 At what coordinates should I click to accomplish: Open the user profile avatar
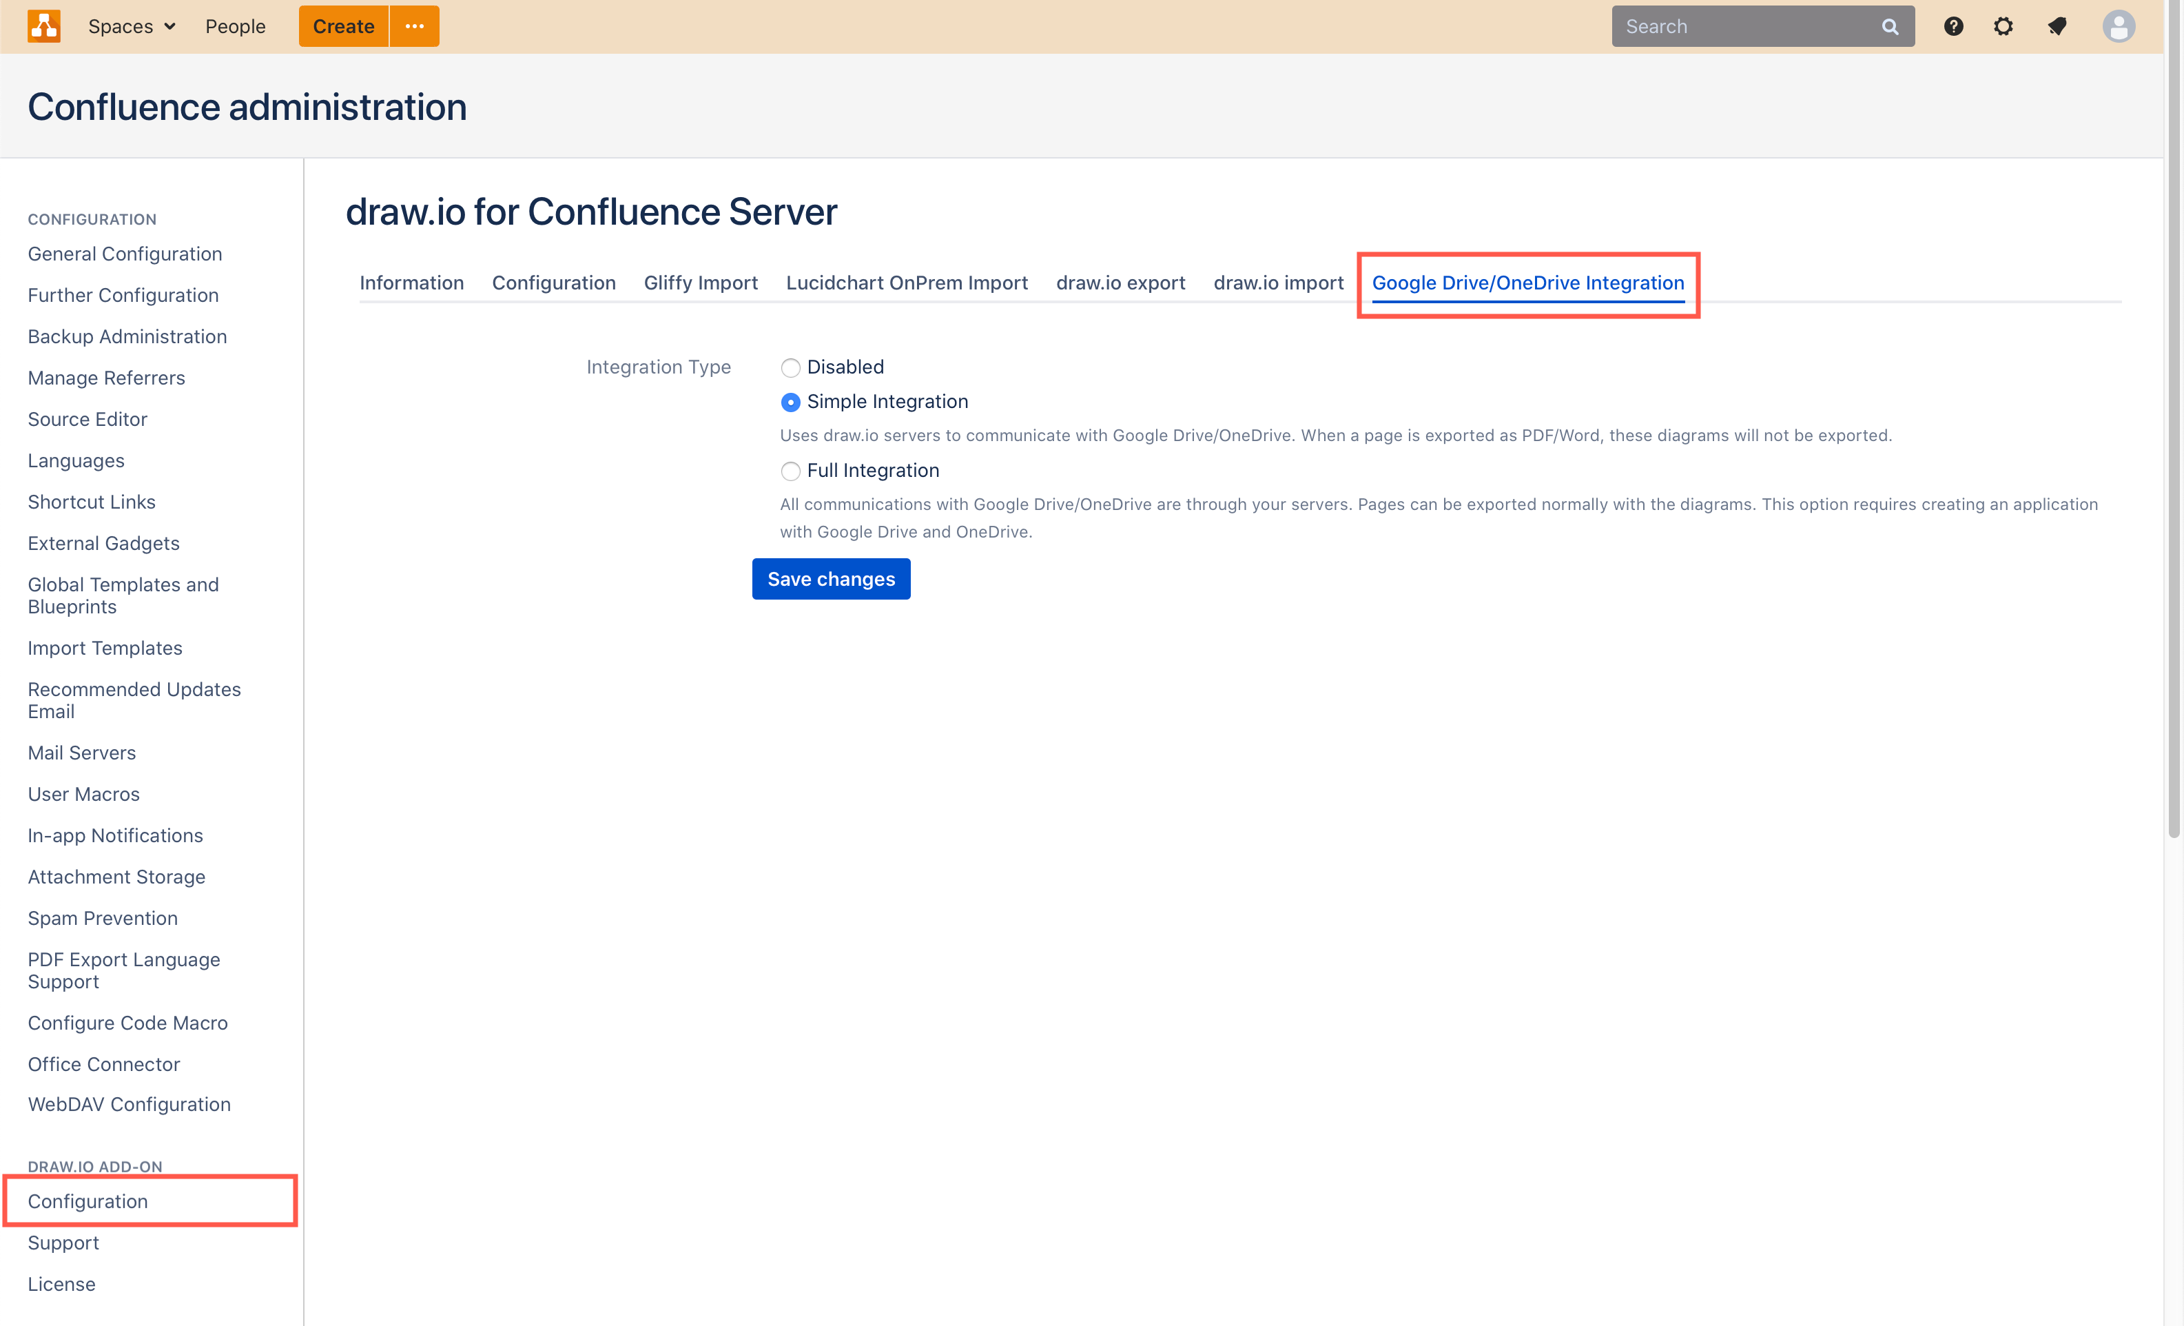pos(2119,25)
